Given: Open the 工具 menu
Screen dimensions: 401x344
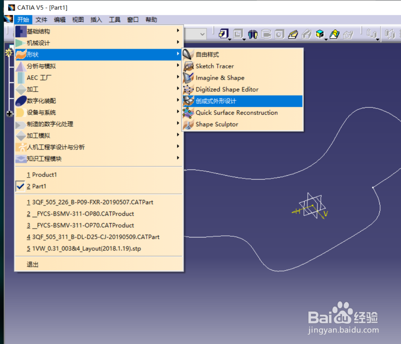Looking at the screenshot, I should point(115,19).
